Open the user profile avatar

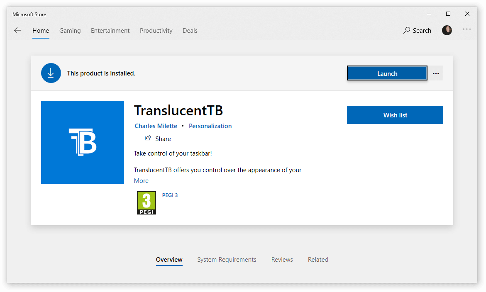(447, 30)
